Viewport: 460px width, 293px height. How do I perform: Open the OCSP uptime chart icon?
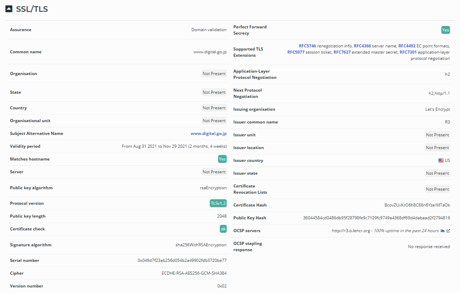click(443, 231)
